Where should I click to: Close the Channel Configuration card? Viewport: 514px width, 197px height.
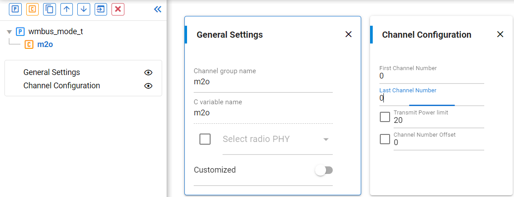(500, 34)
